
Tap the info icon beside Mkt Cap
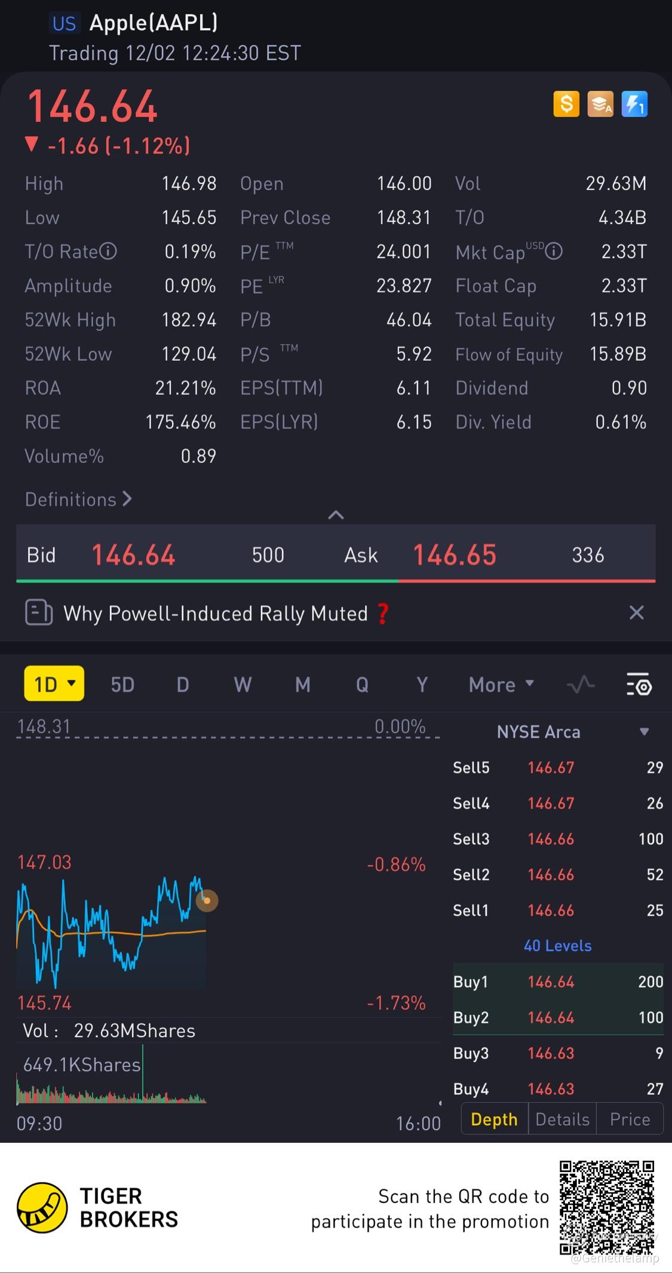(x=554, y=251)
